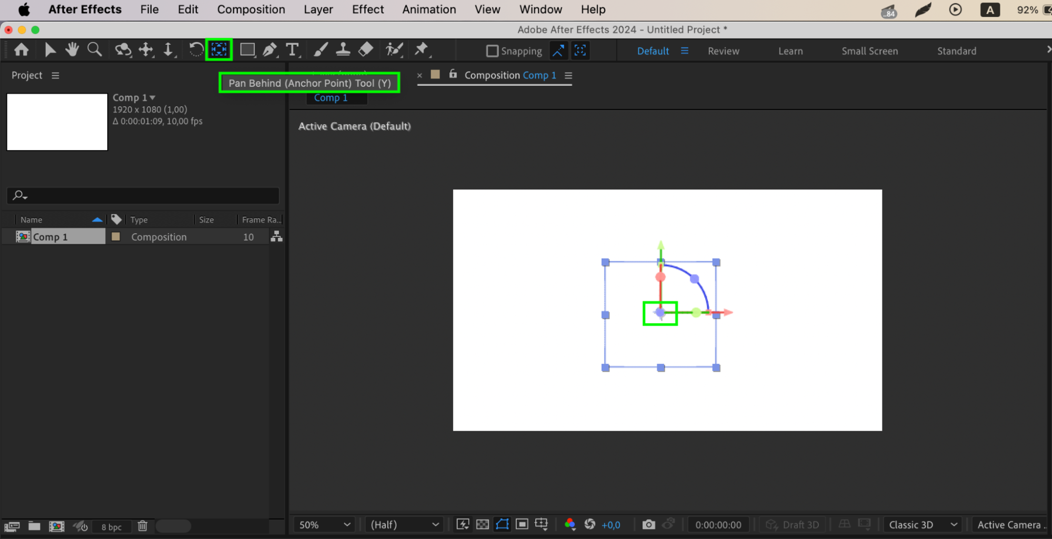Click the Rotation tool
This screenshot has width=1052, height=539.
coord(196,50)
